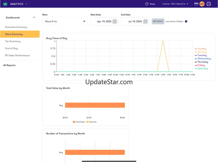Open the KC user avatar
This screenshot has width=218, height=163.
(202, 4)
